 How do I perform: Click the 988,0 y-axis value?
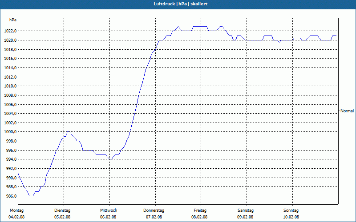pos(11,187)
